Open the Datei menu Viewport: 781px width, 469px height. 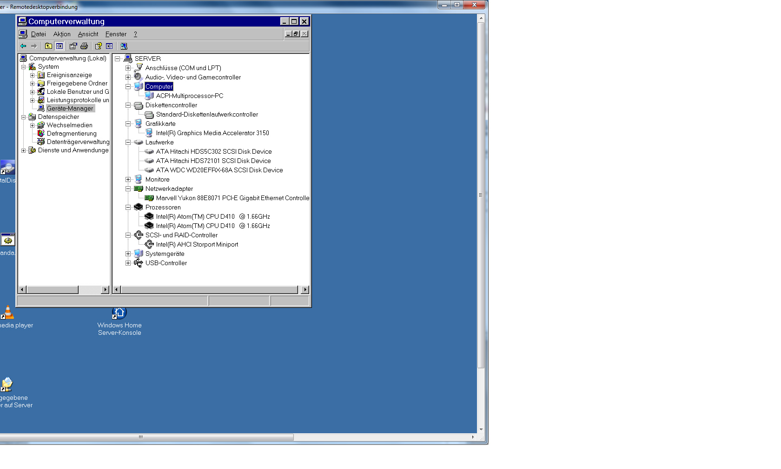coord(38,34)
